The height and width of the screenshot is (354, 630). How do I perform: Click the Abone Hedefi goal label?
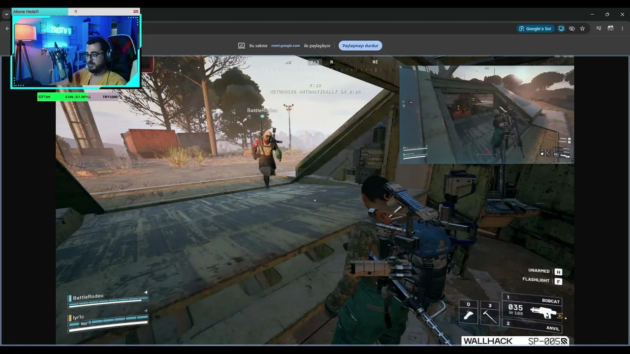point(26,11)
